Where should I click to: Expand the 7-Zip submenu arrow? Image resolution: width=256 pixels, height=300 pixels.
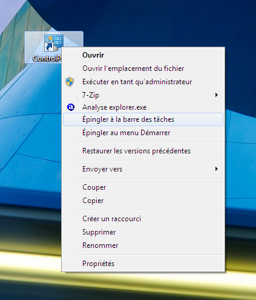pyautogui.click(x=217, y=95)
